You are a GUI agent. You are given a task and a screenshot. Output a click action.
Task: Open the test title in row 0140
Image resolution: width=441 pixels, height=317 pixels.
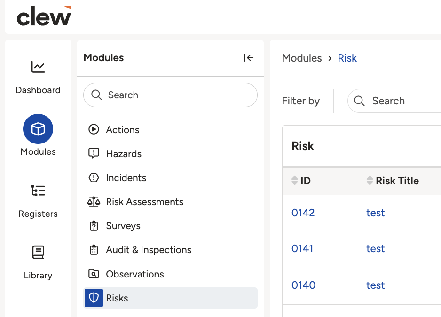pyautogui.click(x=375, y=285)
